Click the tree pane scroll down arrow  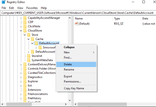click(x=70, y=100)
